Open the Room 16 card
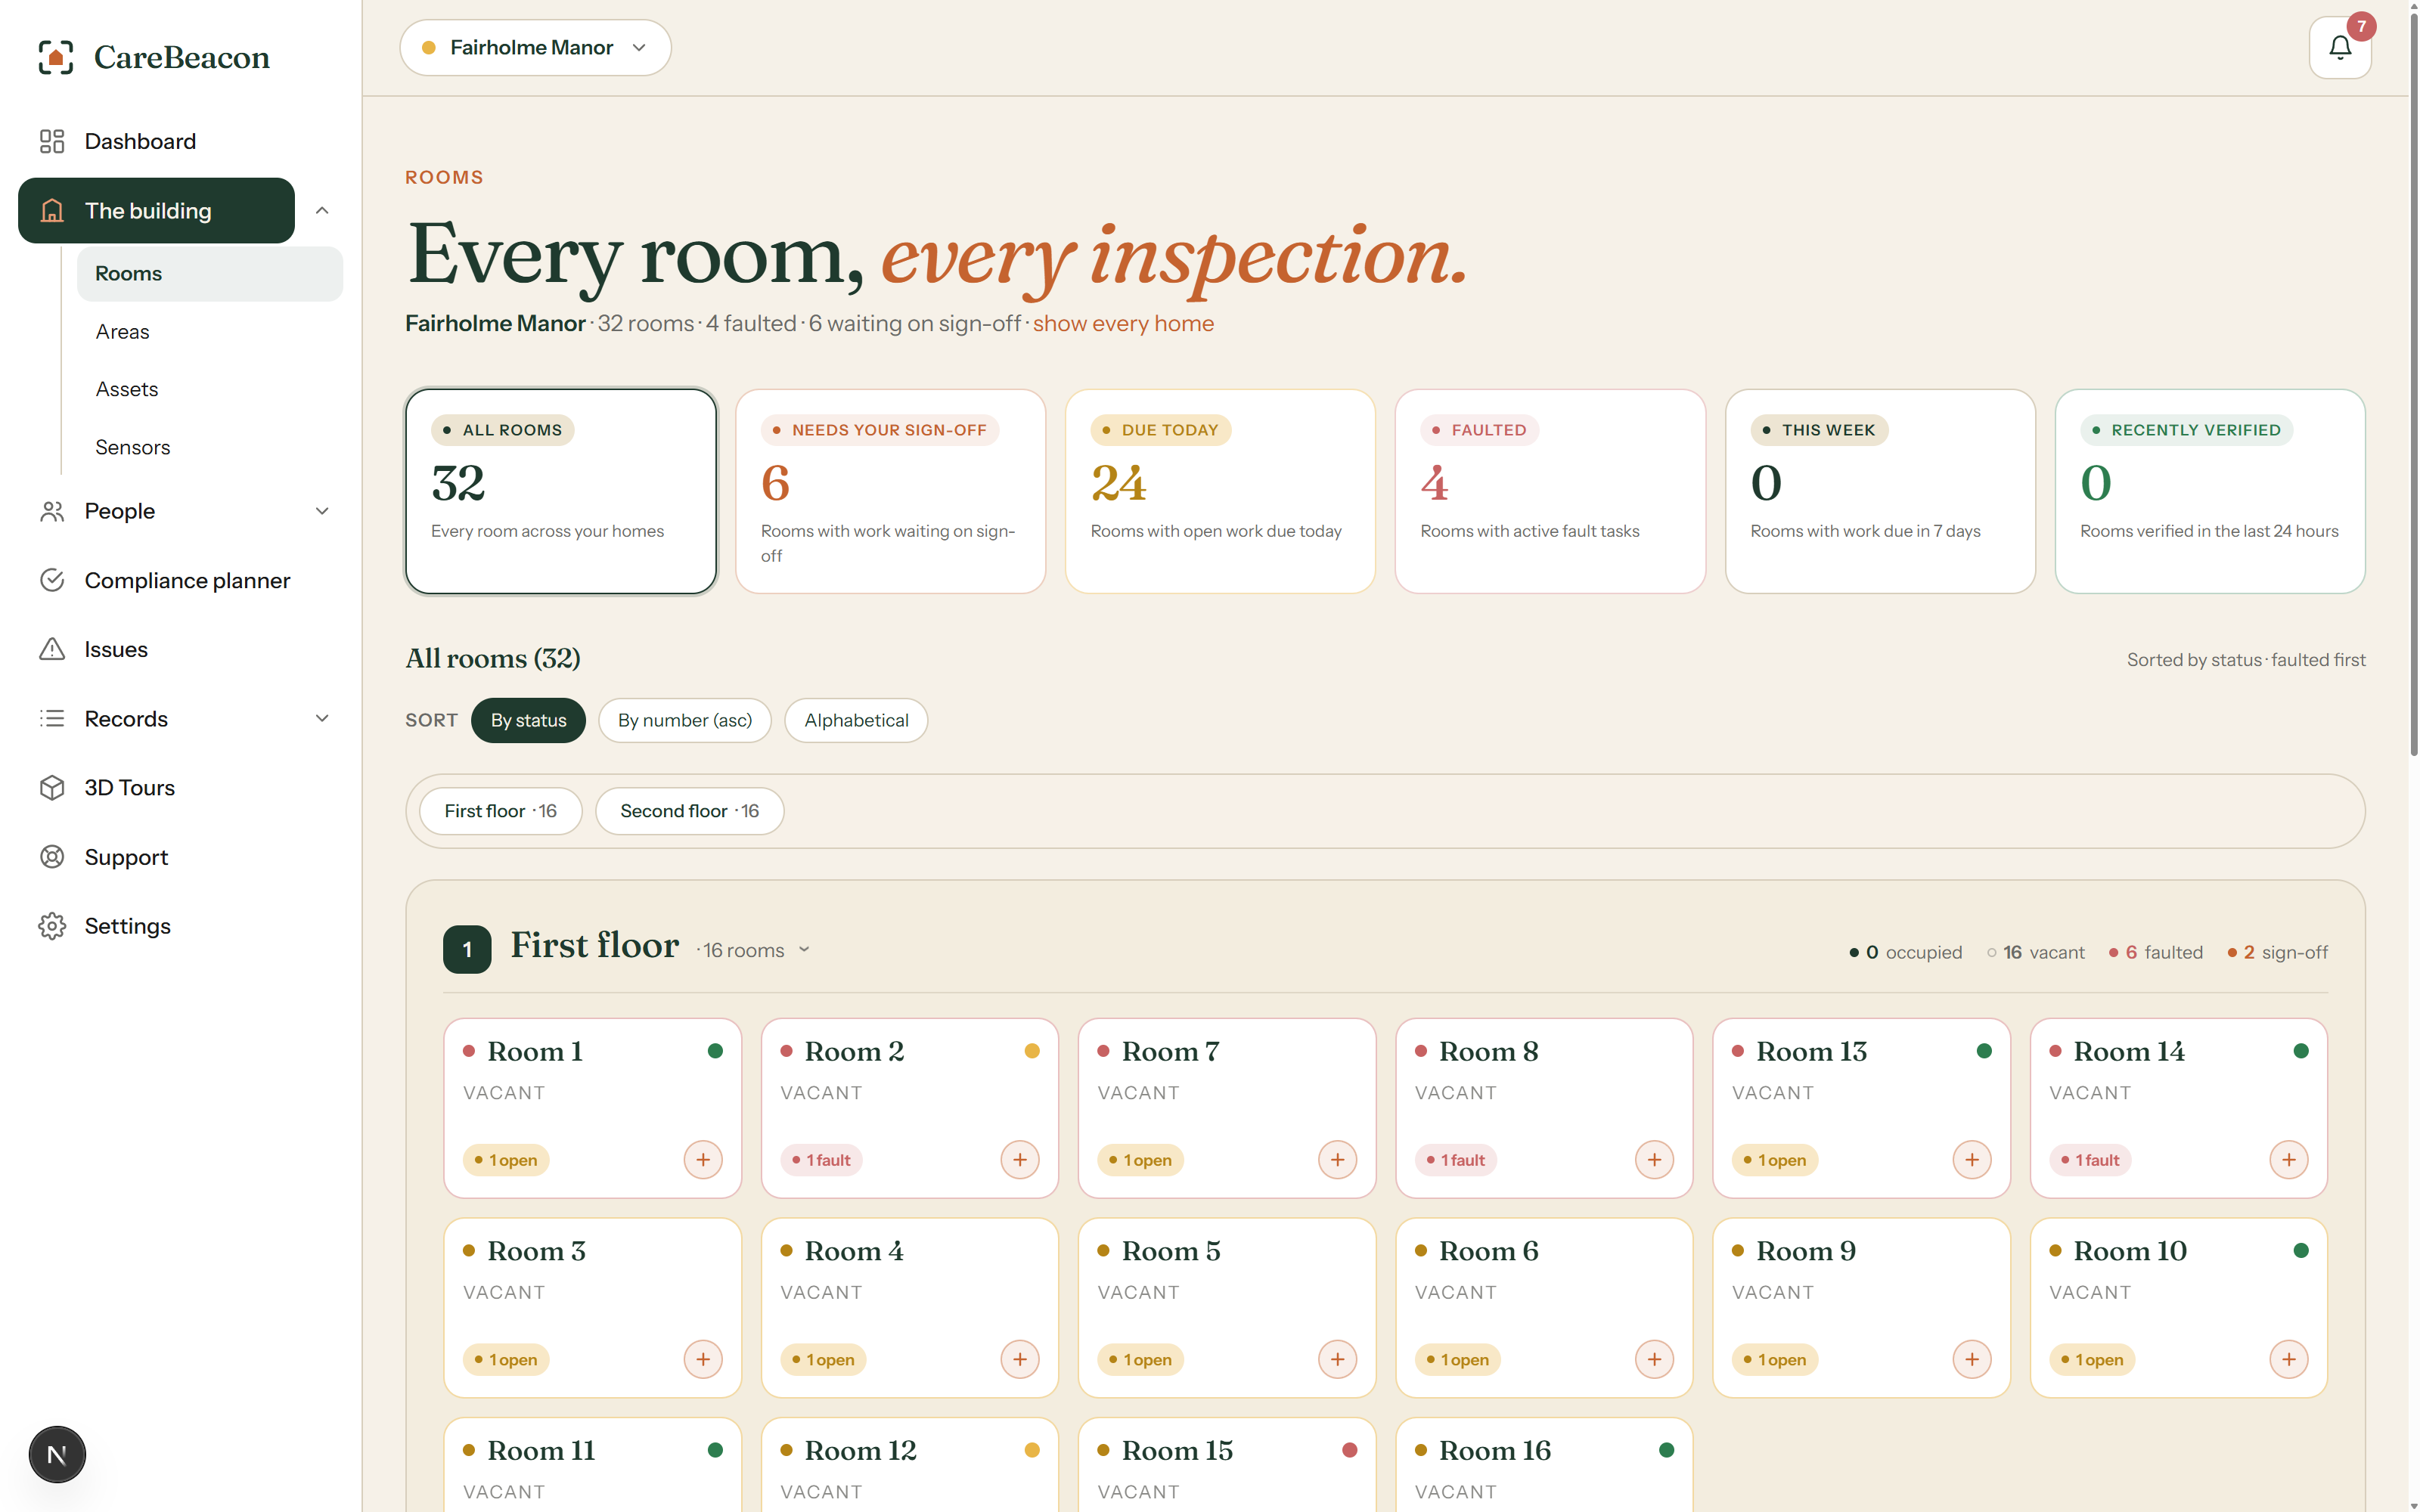 tap(1544, 1465)
